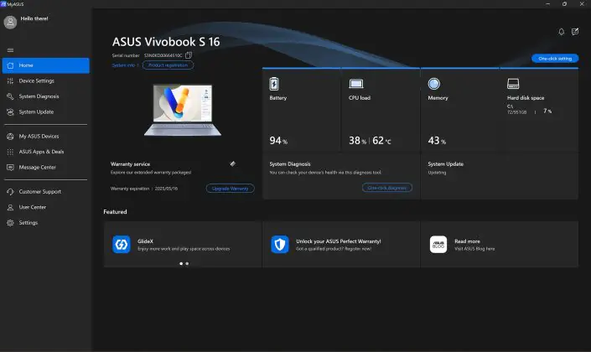Open Device Settings from the sidebar
Image resolution: width=591 pixels, height=352 pixels.
(x=45, y=81)
